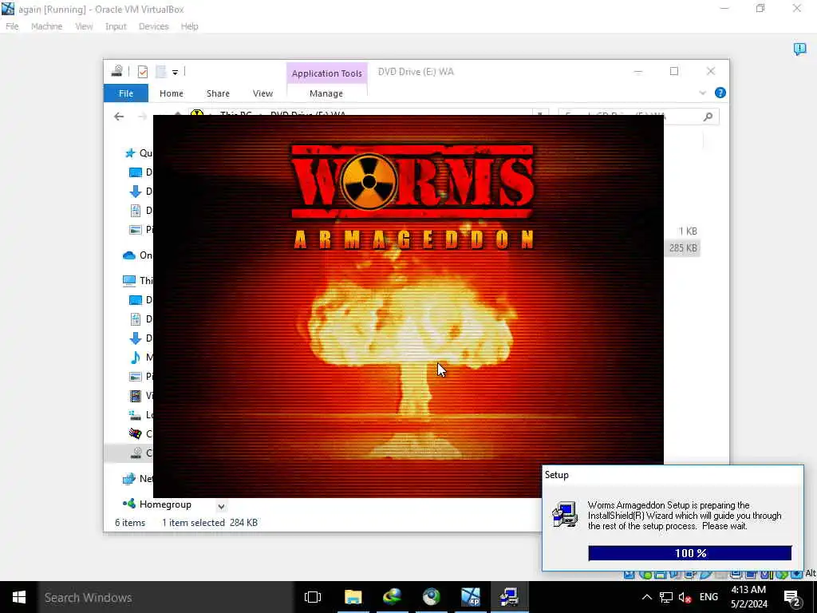Open the Network icon in sidebar

(x=129, y=479)
